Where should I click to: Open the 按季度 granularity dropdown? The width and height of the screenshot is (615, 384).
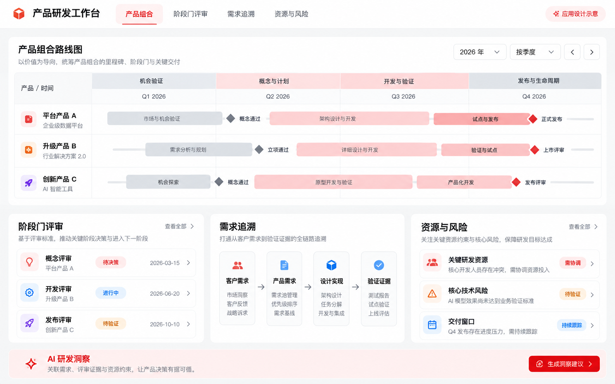coord(535,52)
